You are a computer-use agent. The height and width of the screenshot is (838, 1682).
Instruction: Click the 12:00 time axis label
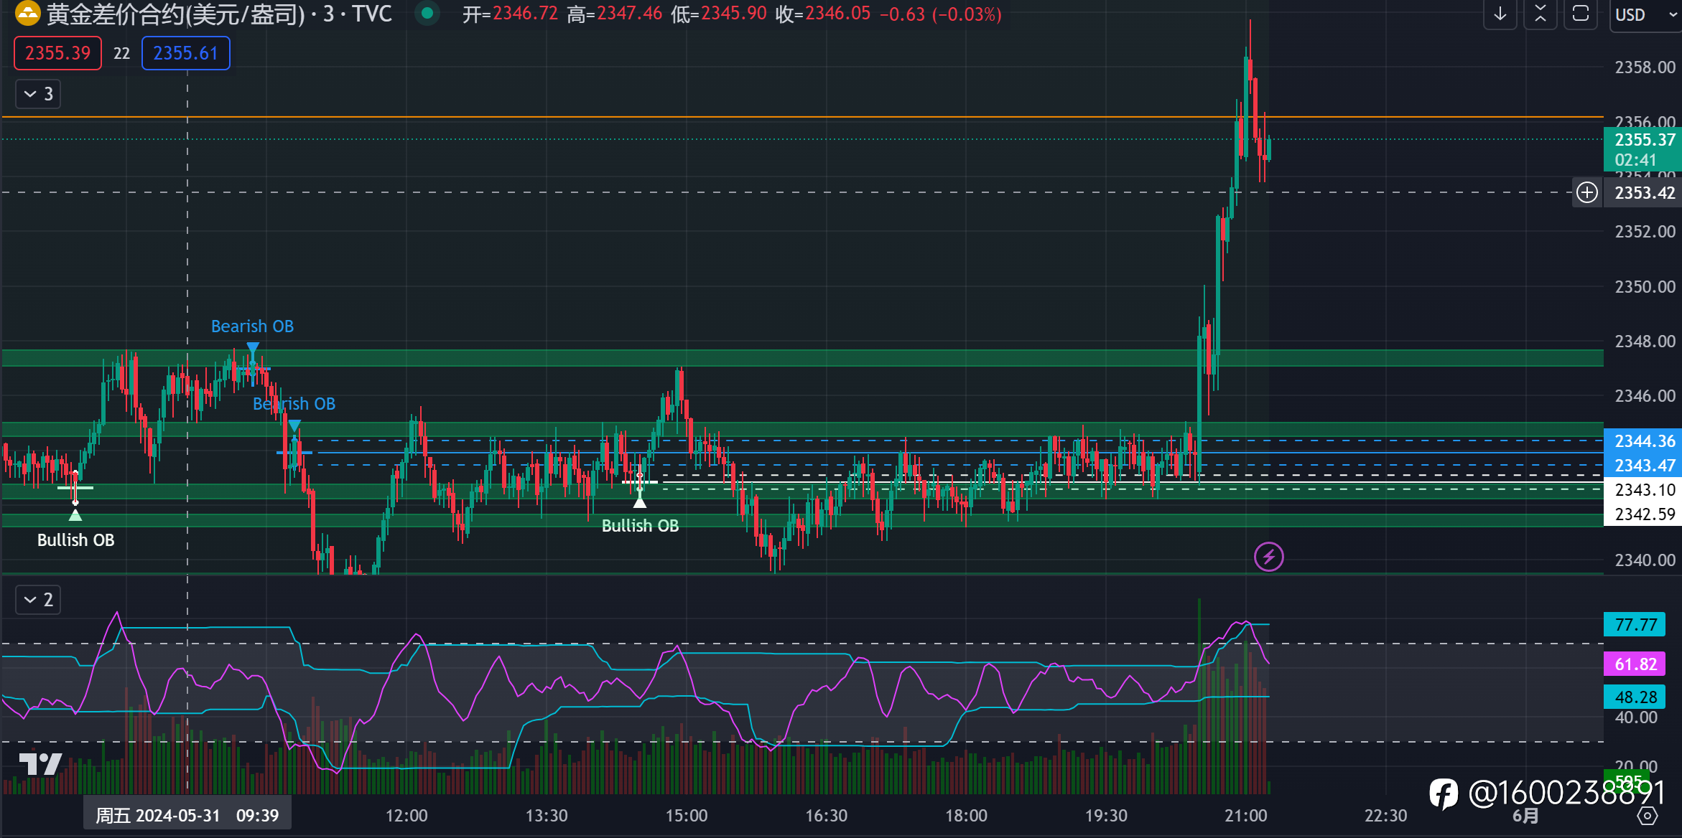pyautogui.click(x=406, y=816)
